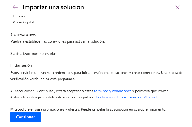Open Declaración de privacidad de Microsoft link
Screen dimensions: 192x127
127,97
